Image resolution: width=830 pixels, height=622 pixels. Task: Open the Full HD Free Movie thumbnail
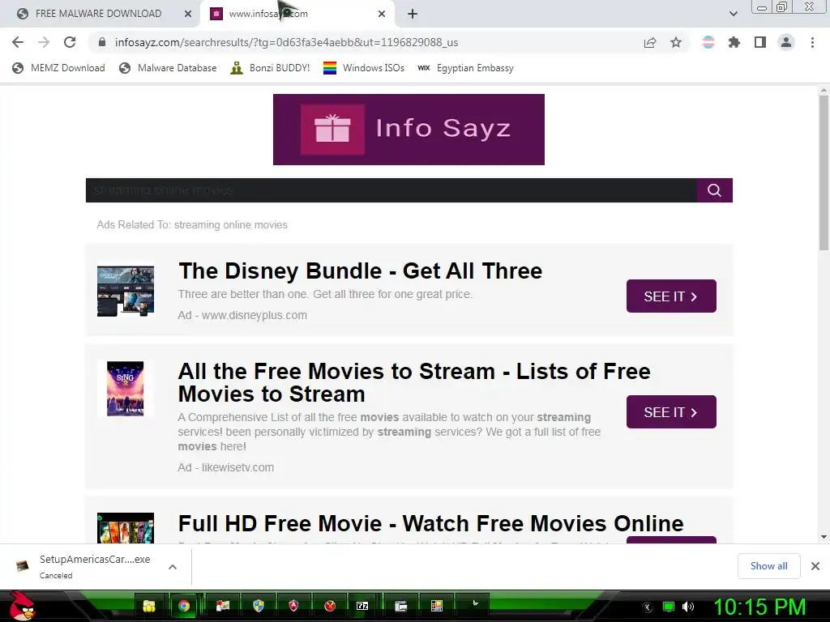126,528
